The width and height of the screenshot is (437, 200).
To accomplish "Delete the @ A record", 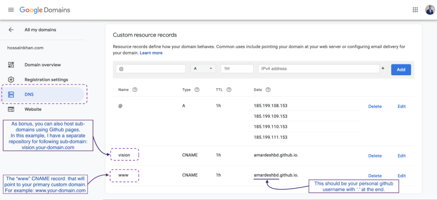I will click(375, 106).
